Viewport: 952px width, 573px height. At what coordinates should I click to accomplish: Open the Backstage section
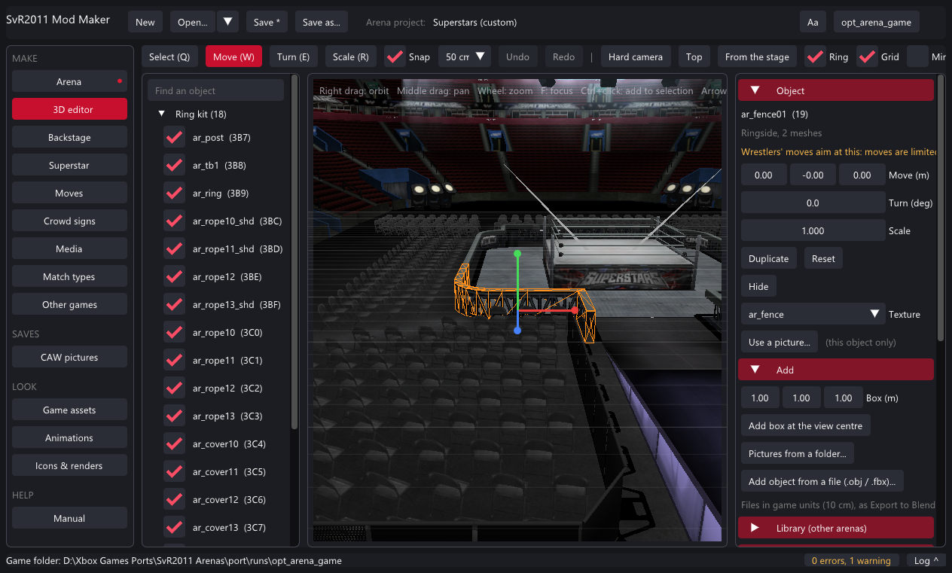(x=69, y=137)
